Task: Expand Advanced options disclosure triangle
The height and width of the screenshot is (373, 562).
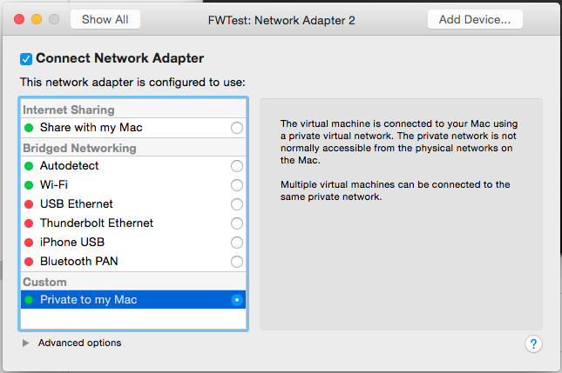Action: (26, 343)
